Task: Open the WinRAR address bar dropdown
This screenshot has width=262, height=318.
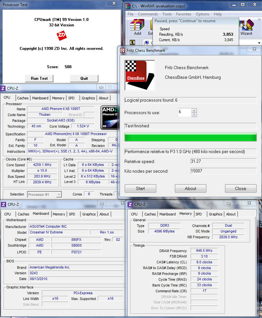Action: tap(259, 42)
